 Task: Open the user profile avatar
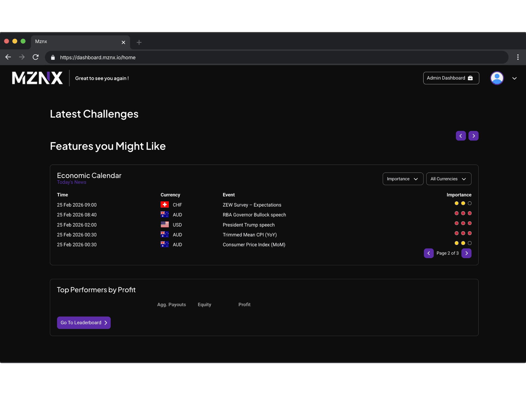pyautogui.click(x=497, y=78)
